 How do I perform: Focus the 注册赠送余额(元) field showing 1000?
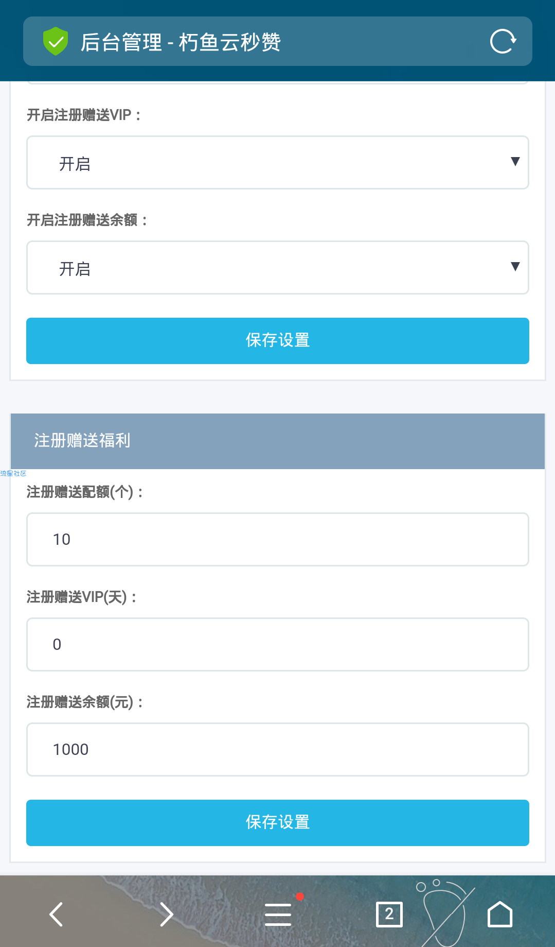[x=278, y=750]
